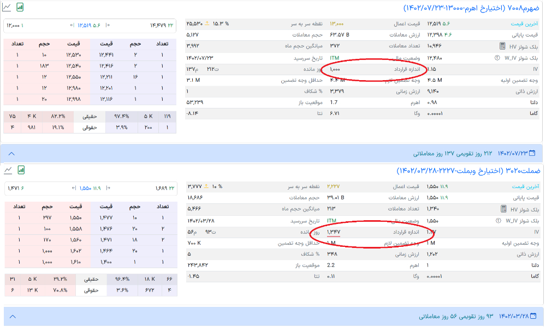The image size is (546, 327).
Task: Click ITM status in ضهرم۷۰۰۸ panel
Action: [334, 58]
